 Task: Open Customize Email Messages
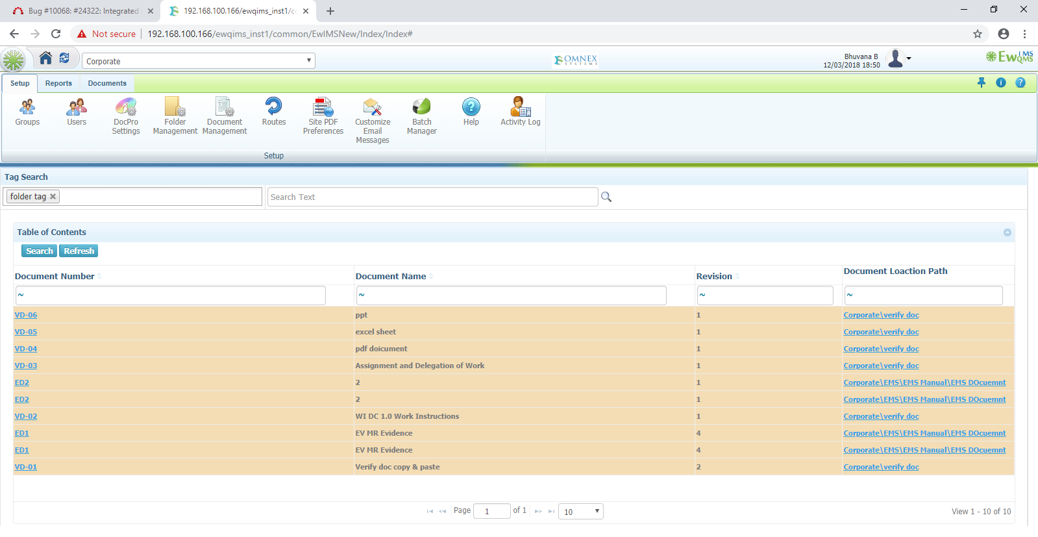pyautogui.click(x=373, y=121)
